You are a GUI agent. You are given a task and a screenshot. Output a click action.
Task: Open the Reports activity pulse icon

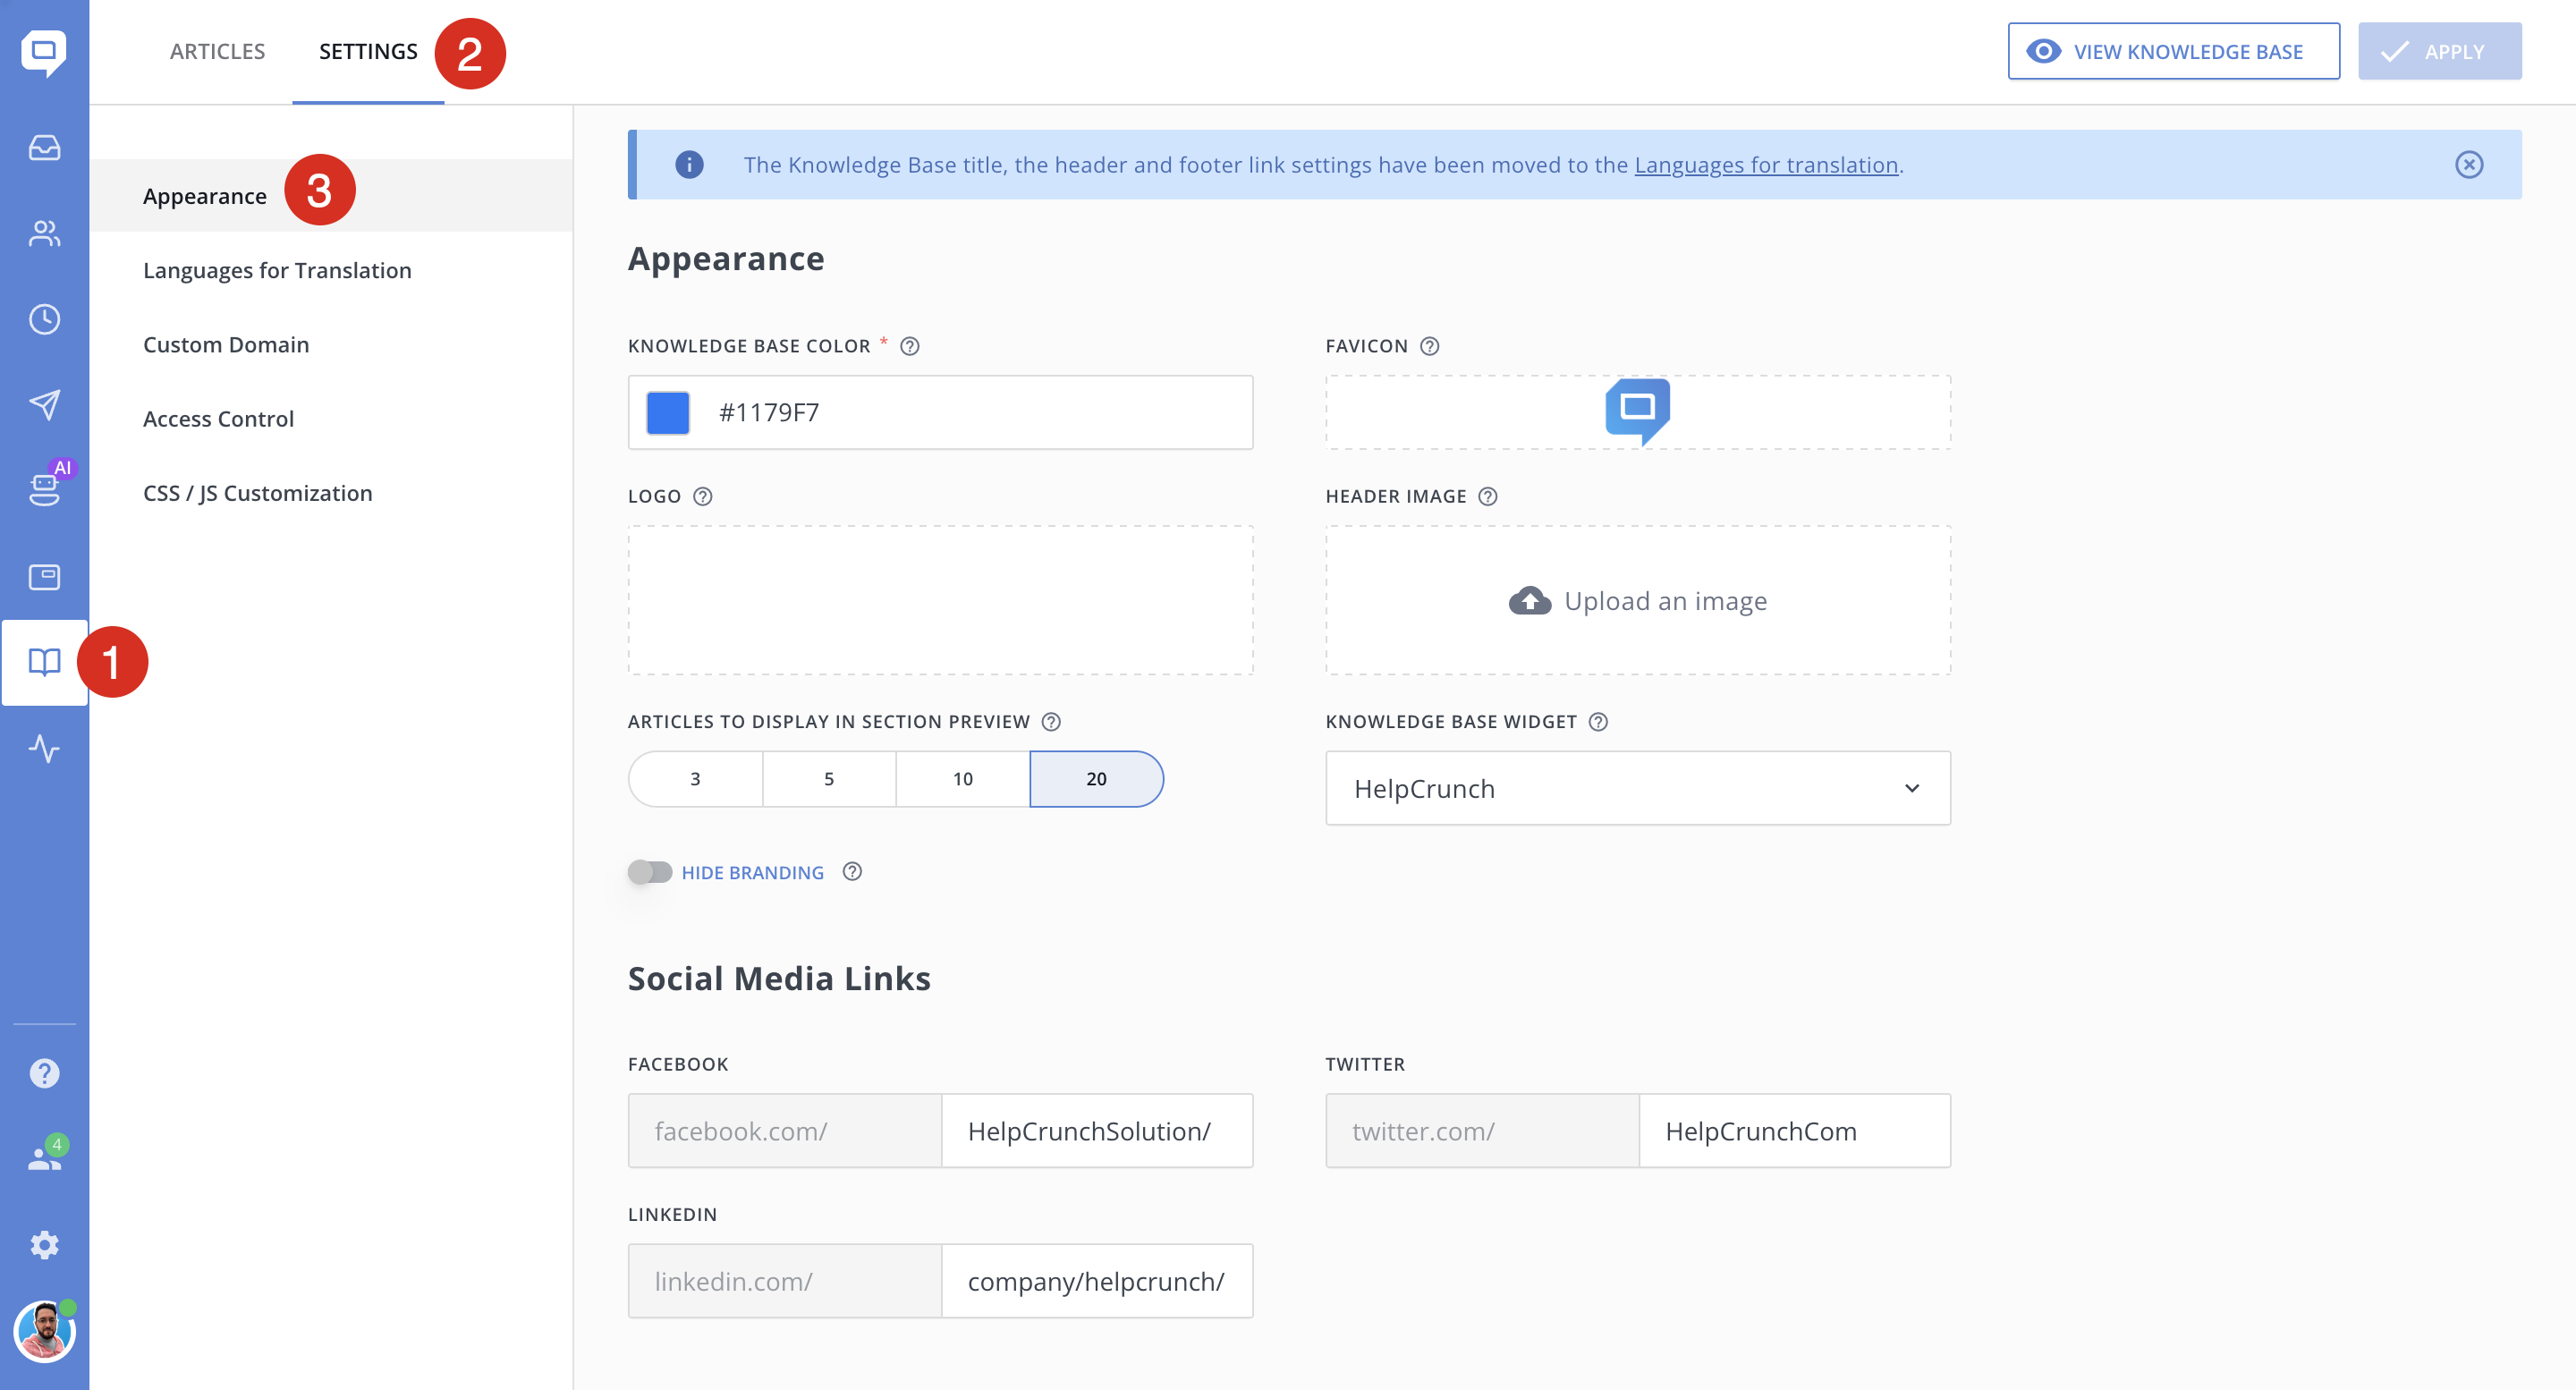[x=44, y=748]
